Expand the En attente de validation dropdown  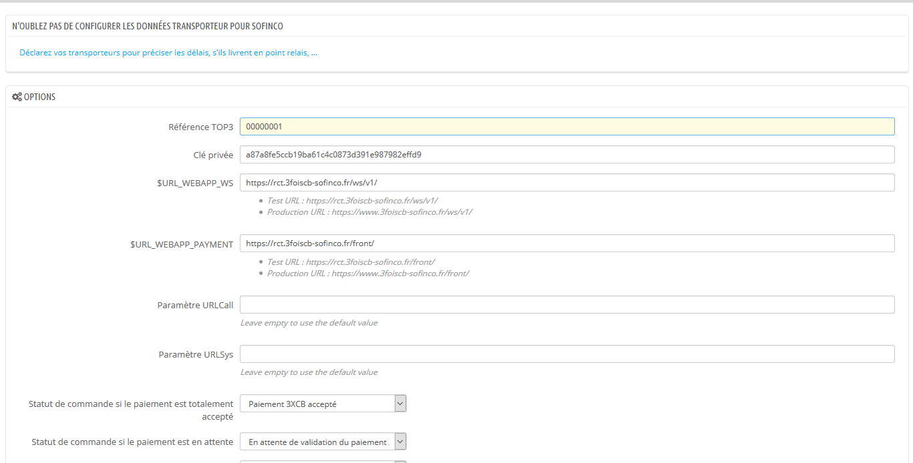coord(323,442)
